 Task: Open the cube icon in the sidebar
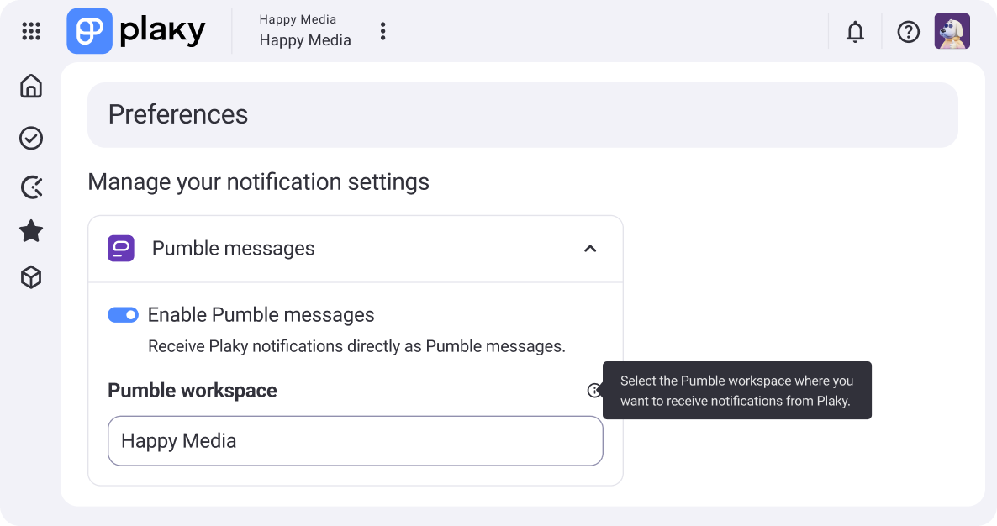pyautogui.click(x=31, y=277)
